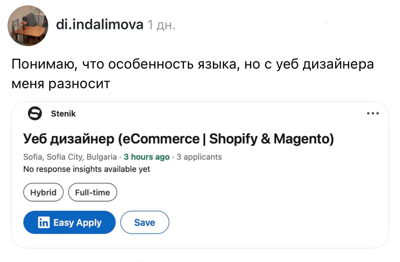Select the Full-time job type chip
Screen dimensions: 400x262
[x=92, y=192]
